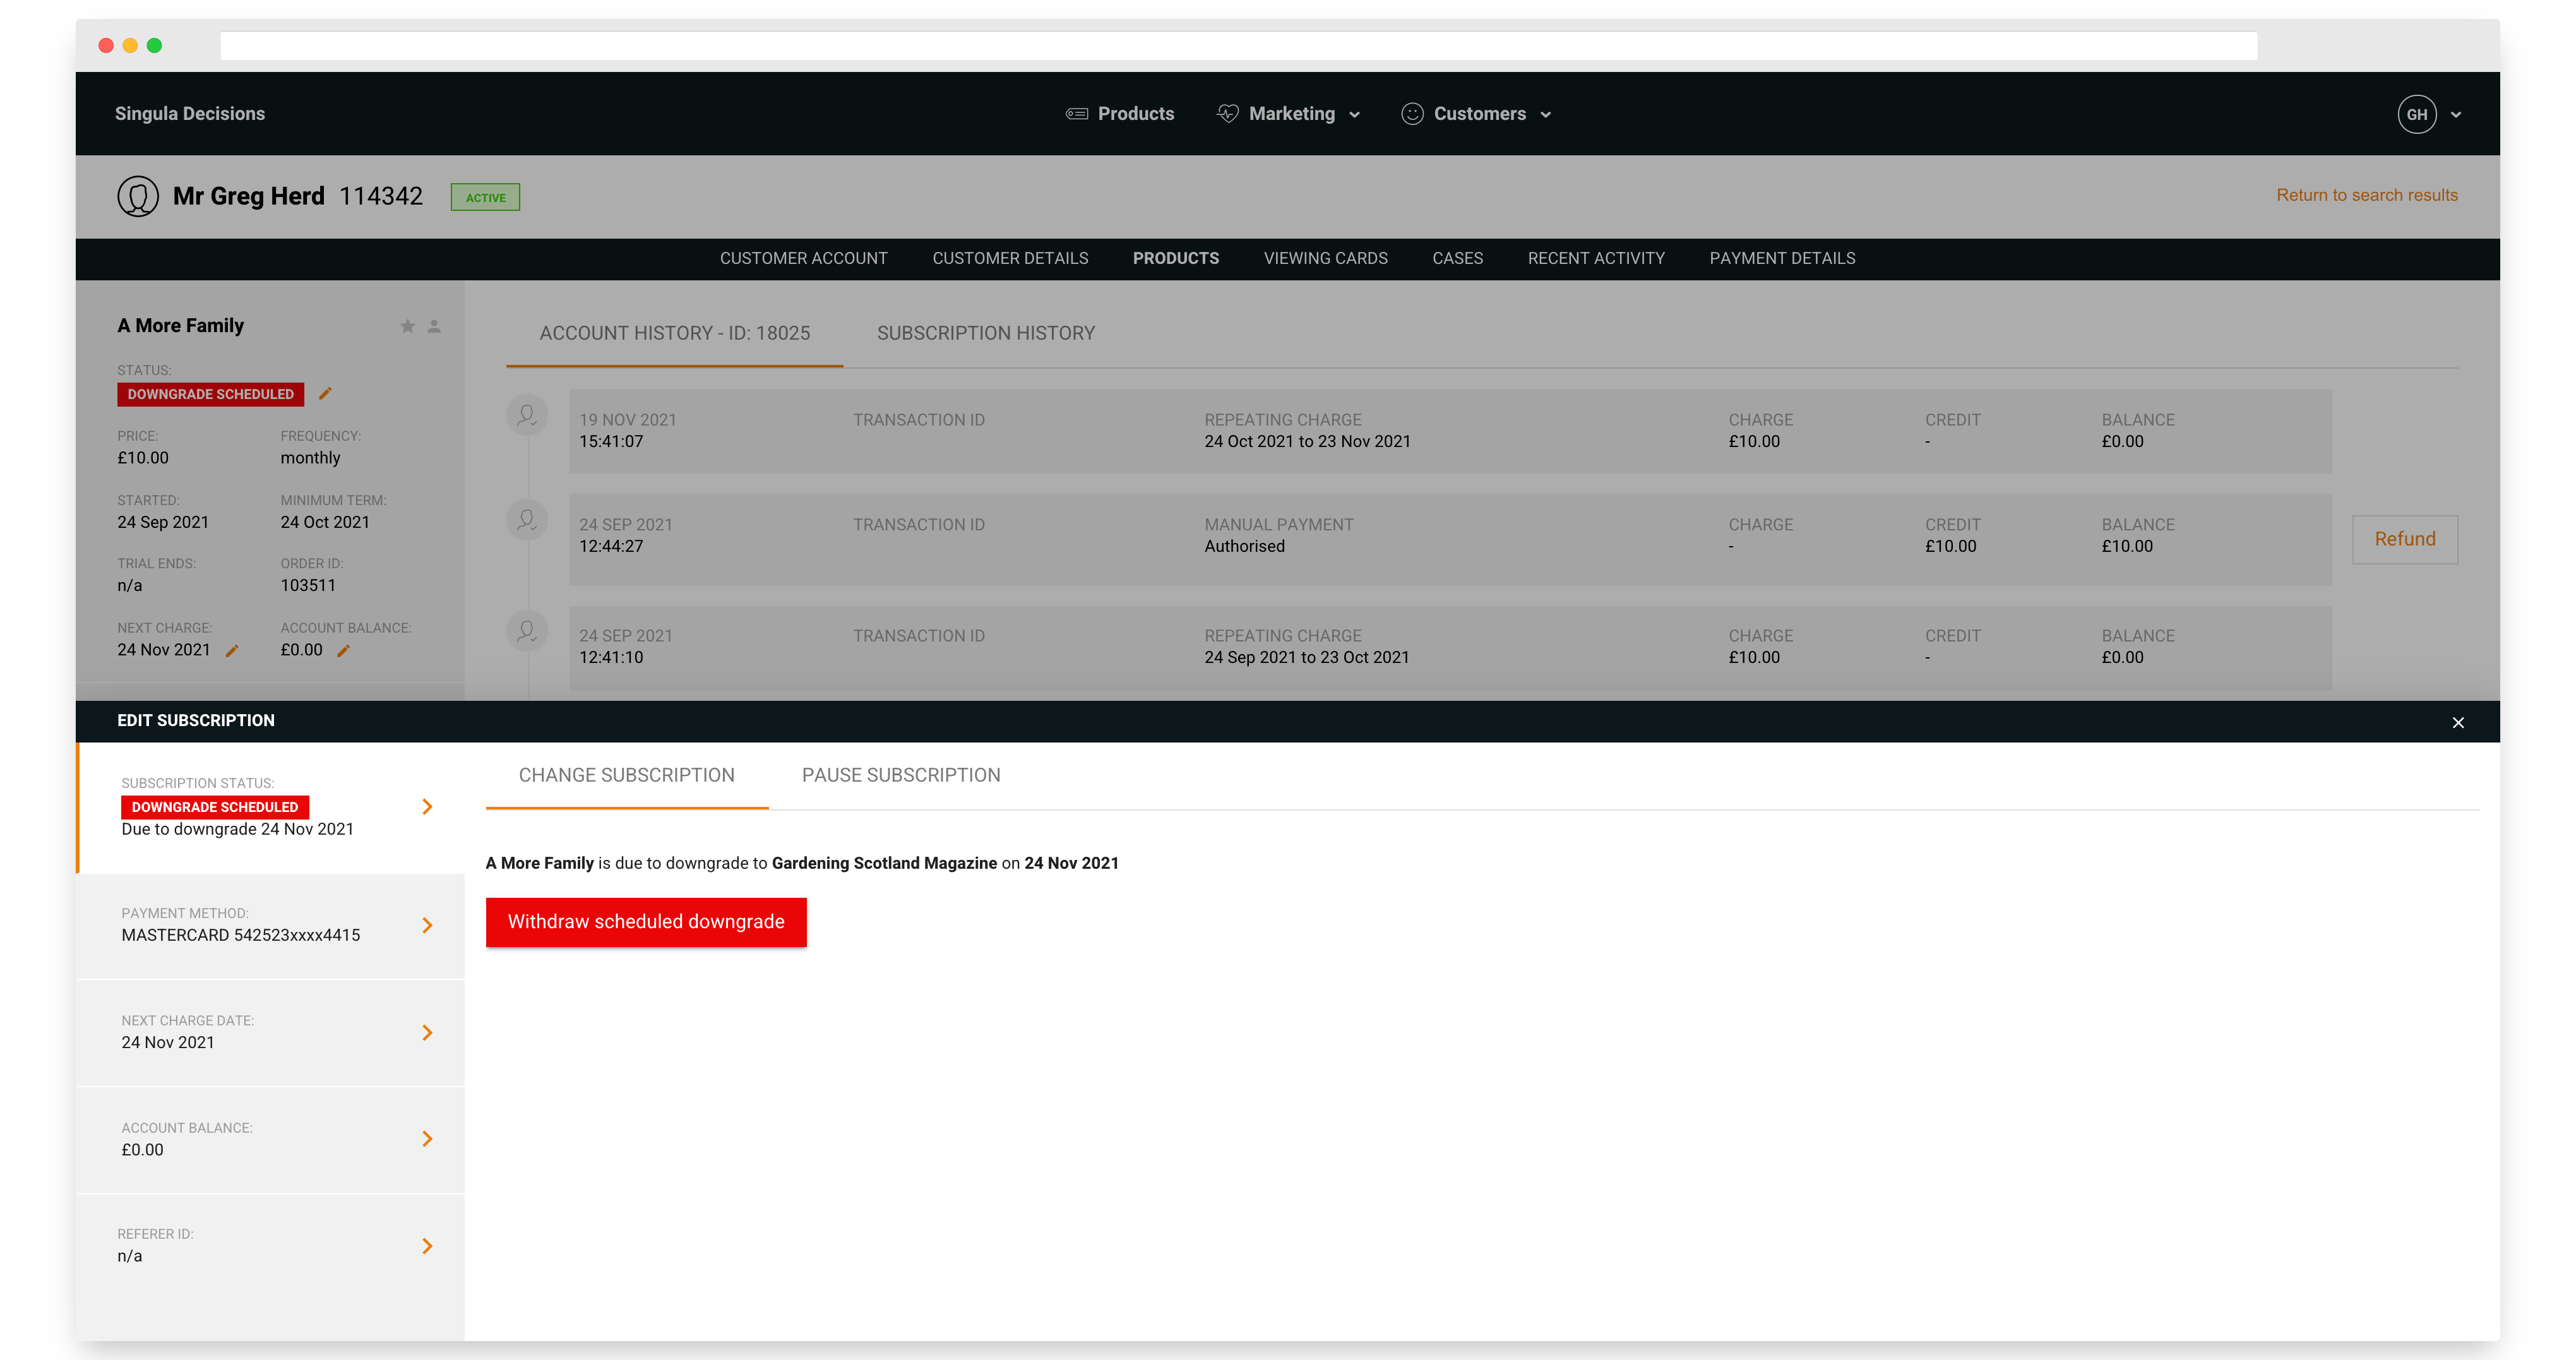2576x1360 pixels.
Task: Open the Subscription History tab
Action: (x=985, y=333)
